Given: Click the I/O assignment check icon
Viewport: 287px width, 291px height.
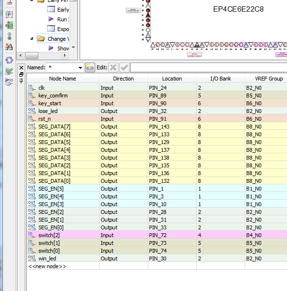Looking at the screenshot, I should [x=9, y=71].
